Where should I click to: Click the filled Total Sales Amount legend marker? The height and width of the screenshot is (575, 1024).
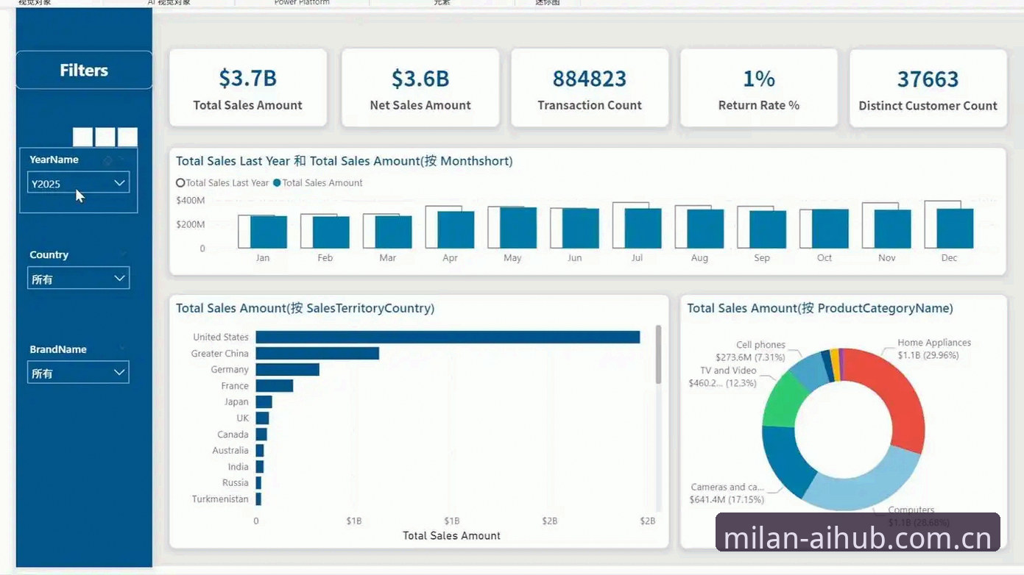277,183
